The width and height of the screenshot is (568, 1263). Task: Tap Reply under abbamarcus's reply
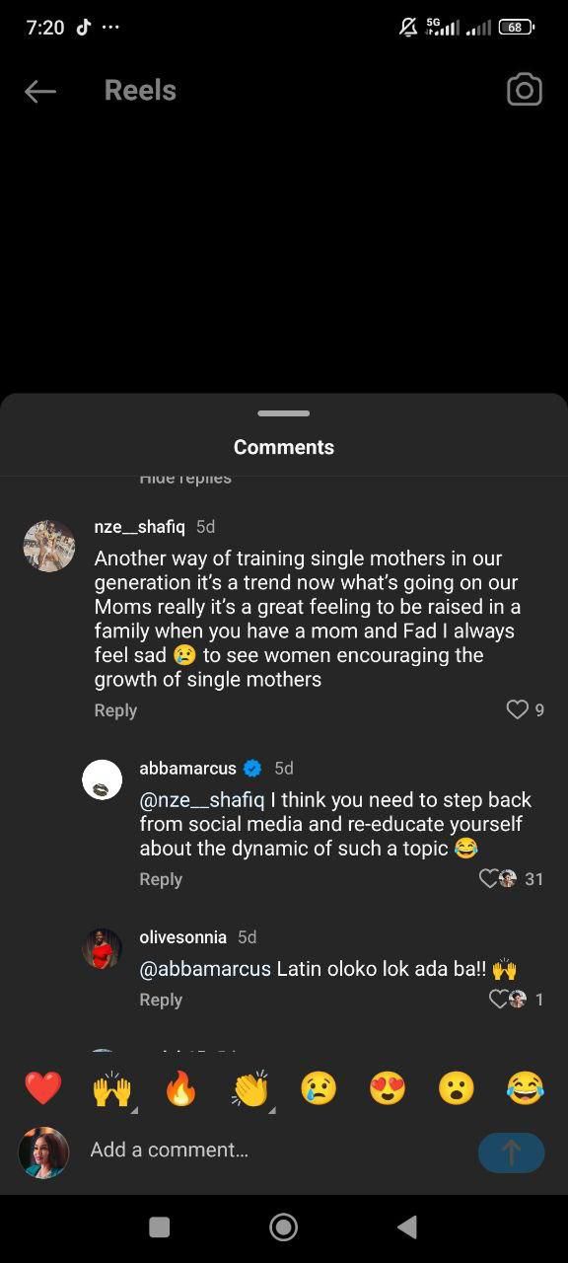coord(161,878)
